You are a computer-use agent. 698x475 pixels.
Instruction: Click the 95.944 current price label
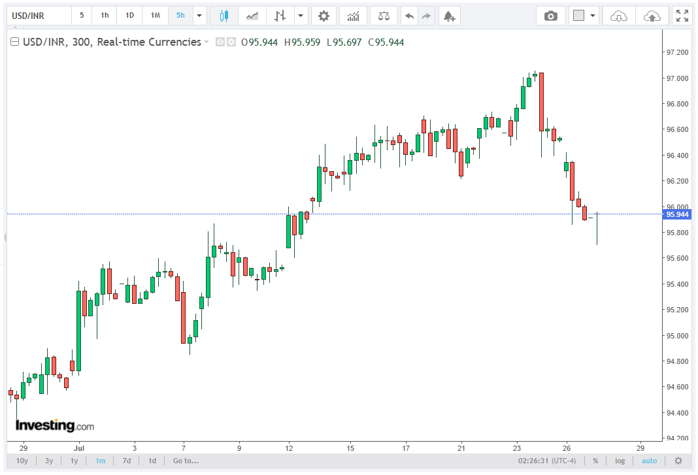tap(677, 214)
